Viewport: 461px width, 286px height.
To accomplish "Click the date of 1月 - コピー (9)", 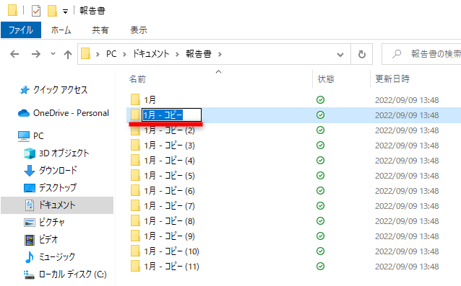I will coord(407,236).
